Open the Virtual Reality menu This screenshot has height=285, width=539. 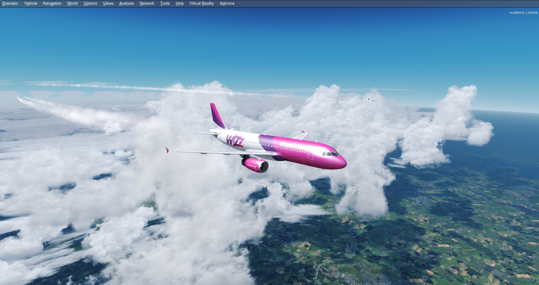point(202,3)
